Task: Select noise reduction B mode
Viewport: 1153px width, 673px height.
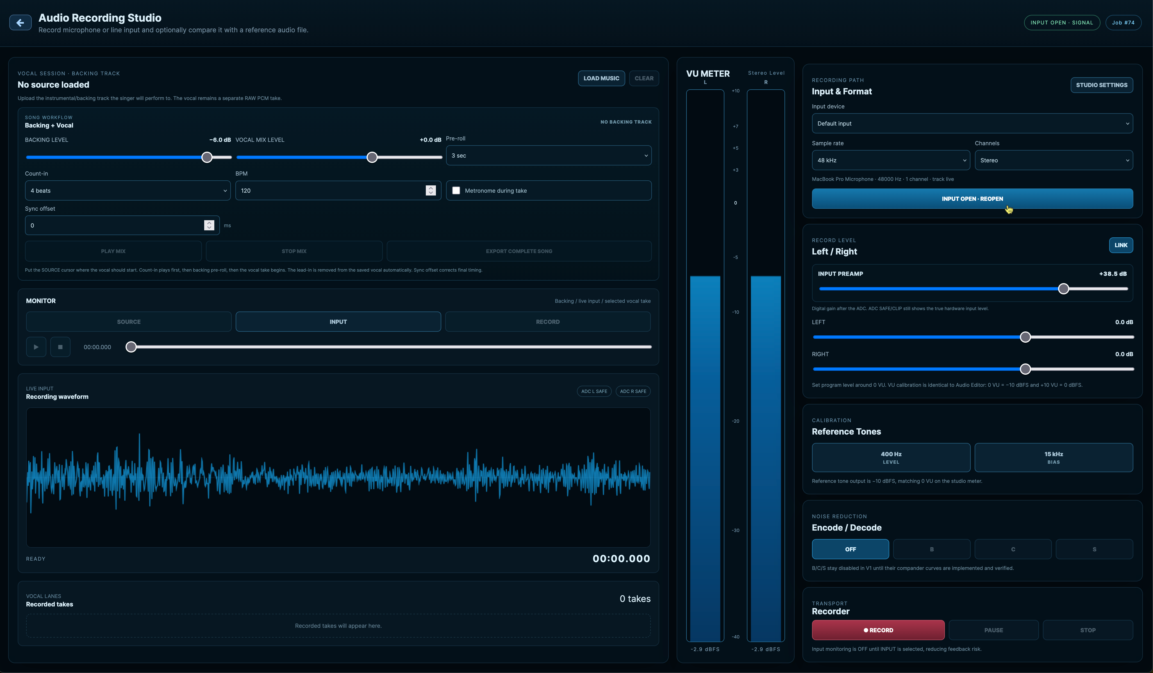Action: tap(932, 549)
